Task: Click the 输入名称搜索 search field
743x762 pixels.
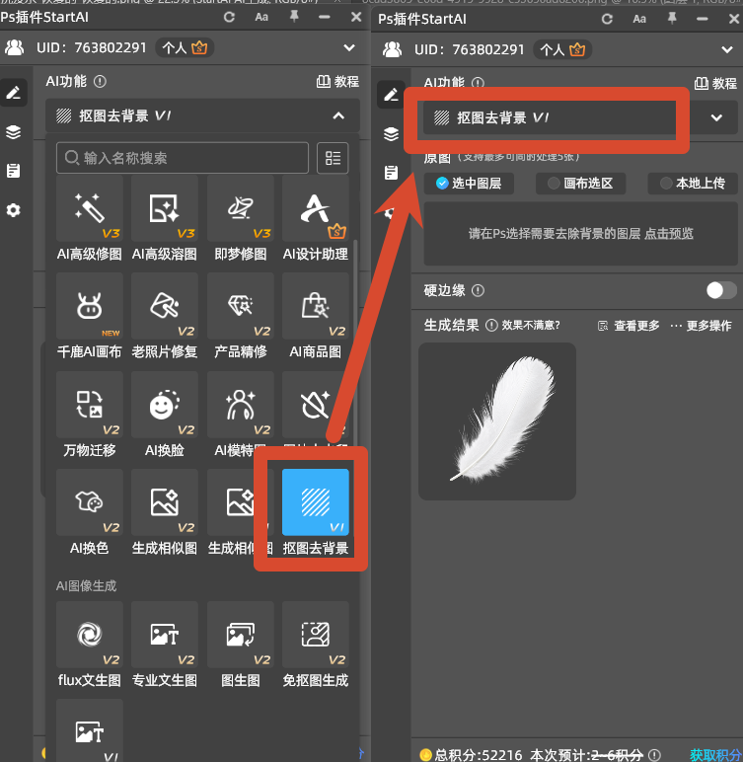Action: [183, 158]
